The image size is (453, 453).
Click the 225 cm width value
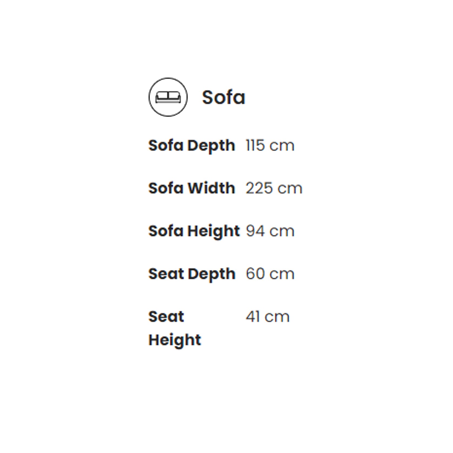pos(274,188)
